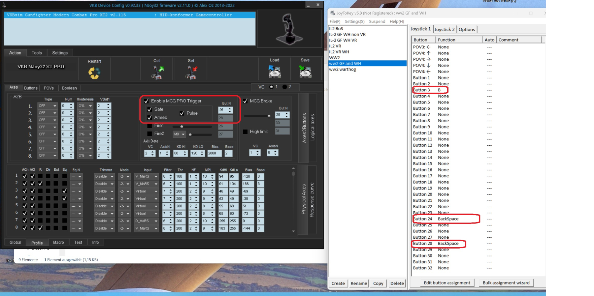Toggle ACn checkbox for axis row 1
Screen dimensions: 594x296
(x=25, y=176)
